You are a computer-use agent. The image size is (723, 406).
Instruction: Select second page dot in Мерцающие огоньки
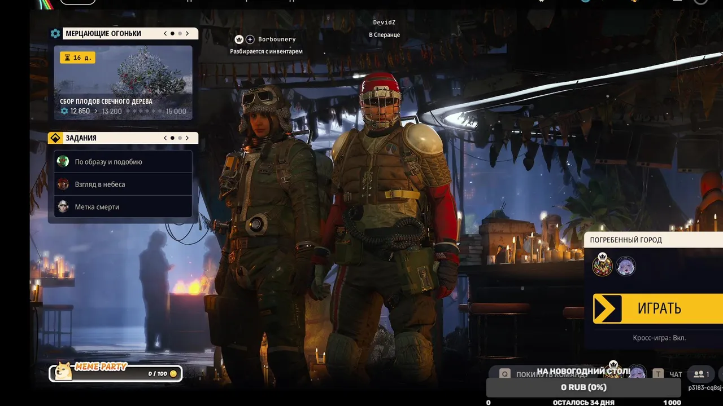tap(180, 34)
